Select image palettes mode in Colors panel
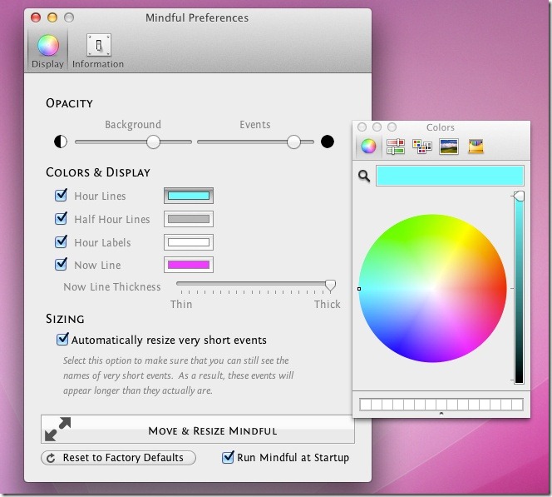The image size is (552, 497). (x=449, y=147)
